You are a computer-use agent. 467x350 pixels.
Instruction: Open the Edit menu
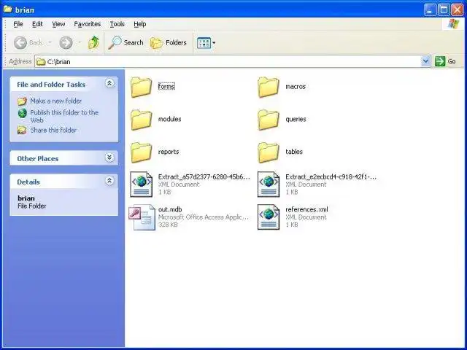[x=37, y=24]
